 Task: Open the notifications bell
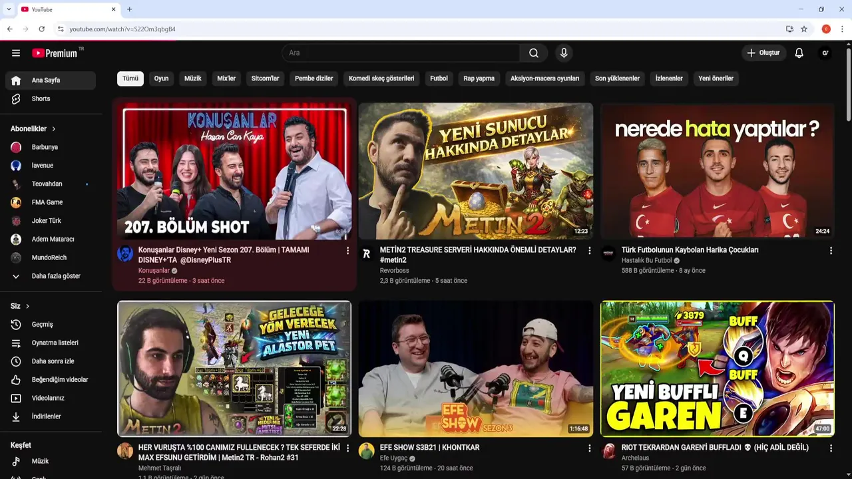coord(799,53)
